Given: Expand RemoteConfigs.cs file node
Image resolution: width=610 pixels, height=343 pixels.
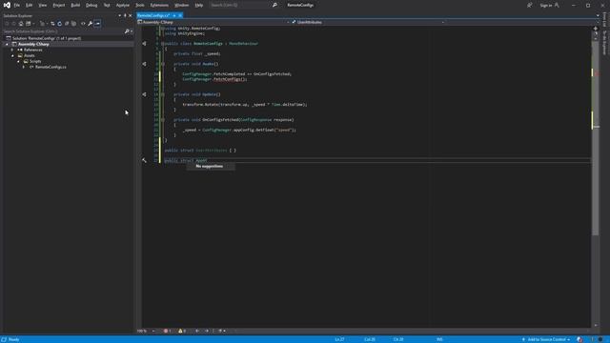Looking at the screenshot, I should point(24,67).
